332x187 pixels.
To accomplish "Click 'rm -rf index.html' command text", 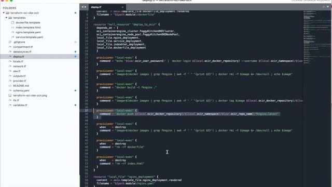I will tap(129, 164).
